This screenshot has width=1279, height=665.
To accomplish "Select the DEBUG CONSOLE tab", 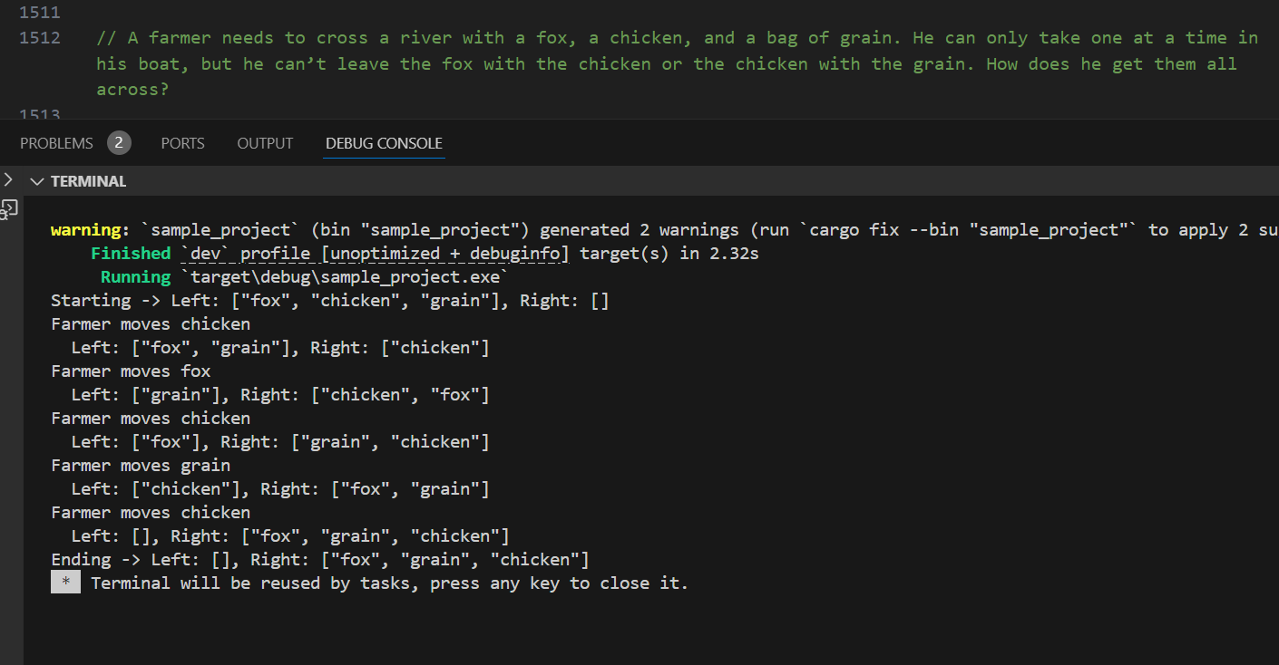I will coord(384,143).
